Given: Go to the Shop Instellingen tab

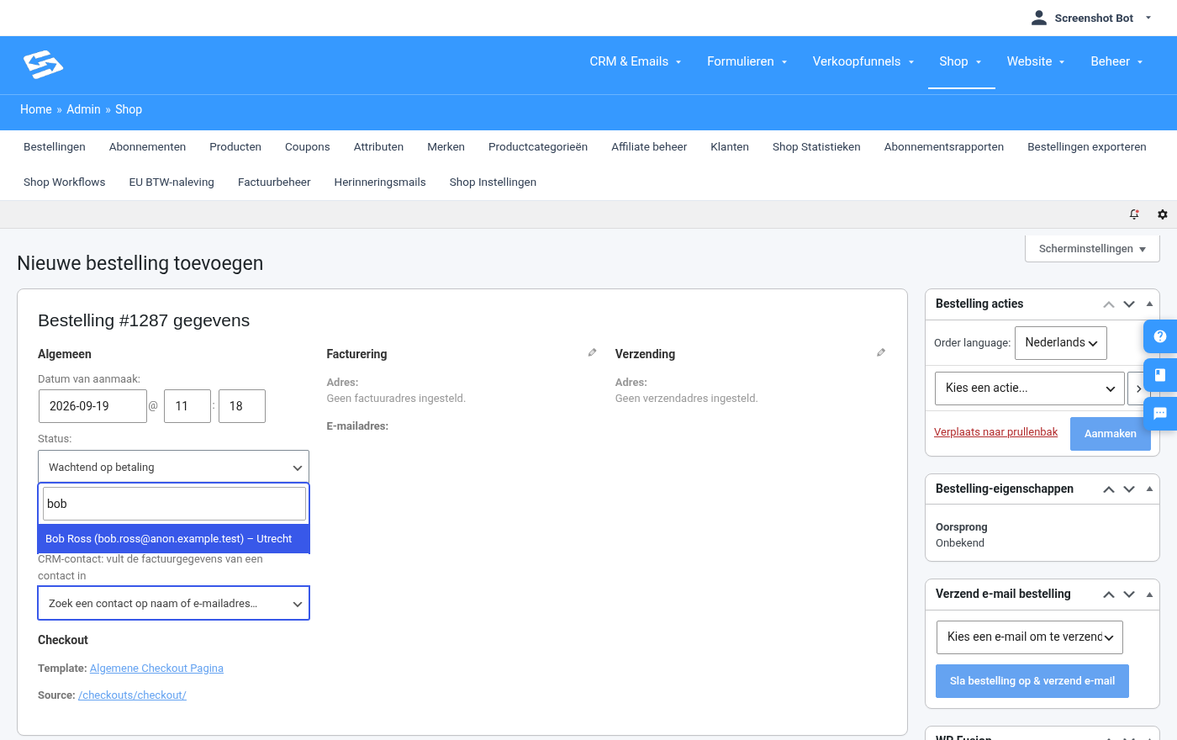Looking at the screenshot, I should (493, 182).
